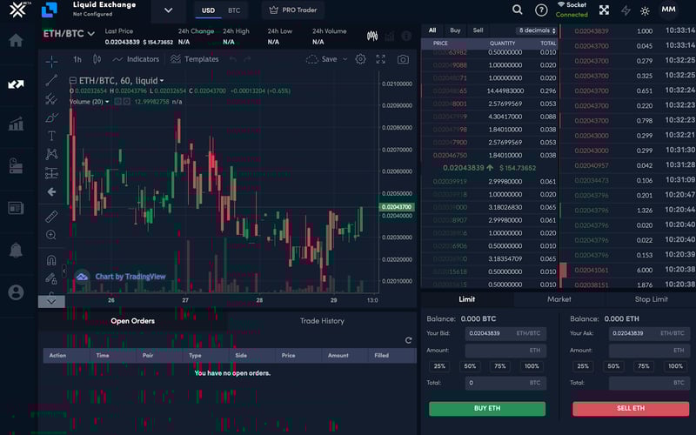
Task: Select the pitchfork drawing tool
Action: click(x=51, y=98)
